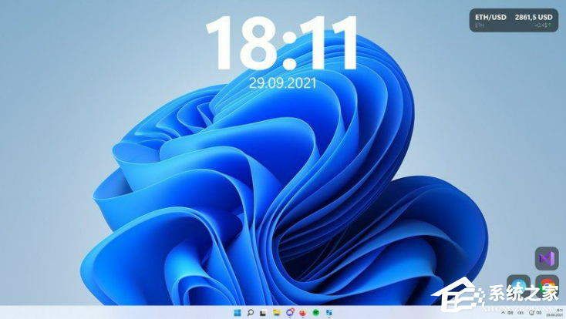Launch Visual Studio desktop widget icon
The width and height of the screenshot is (566, 319).
click(x=547, y=258)
